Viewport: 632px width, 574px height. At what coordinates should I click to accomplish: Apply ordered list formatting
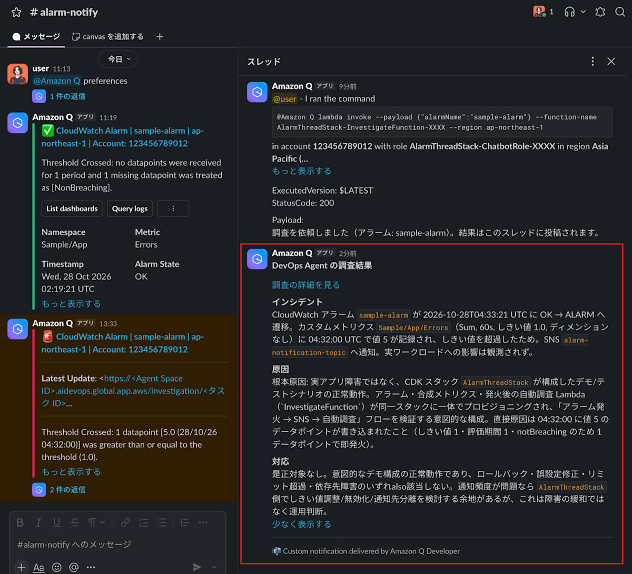(x=143, y=522)
